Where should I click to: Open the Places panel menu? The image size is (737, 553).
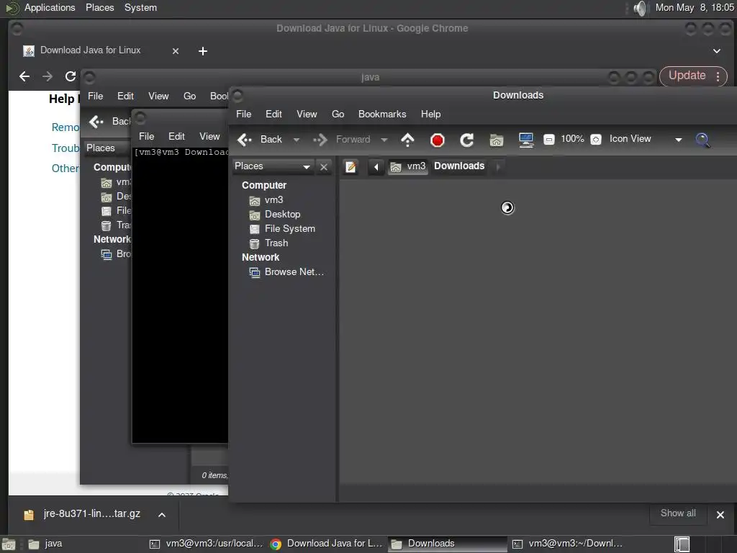pos(99,7)
